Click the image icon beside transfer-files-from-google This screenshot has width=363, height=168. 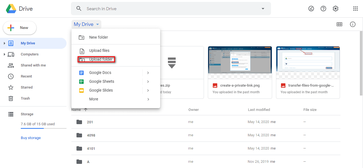pos(283,86)
